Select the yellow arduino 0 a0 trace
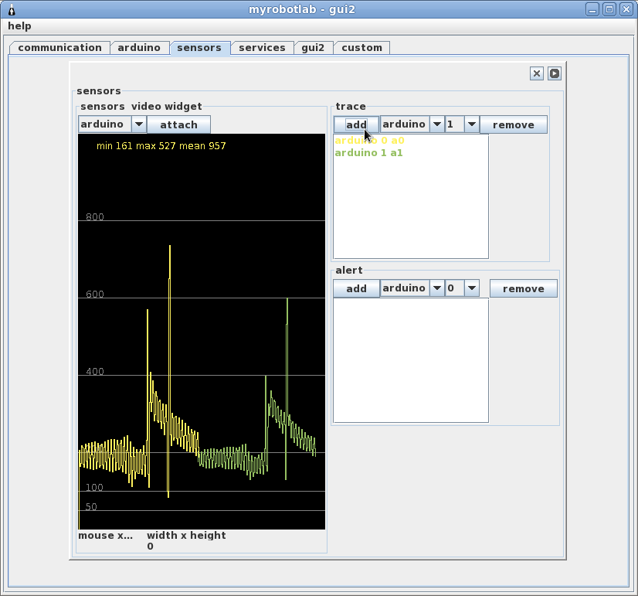638x596 pixels. coord(369,141)
